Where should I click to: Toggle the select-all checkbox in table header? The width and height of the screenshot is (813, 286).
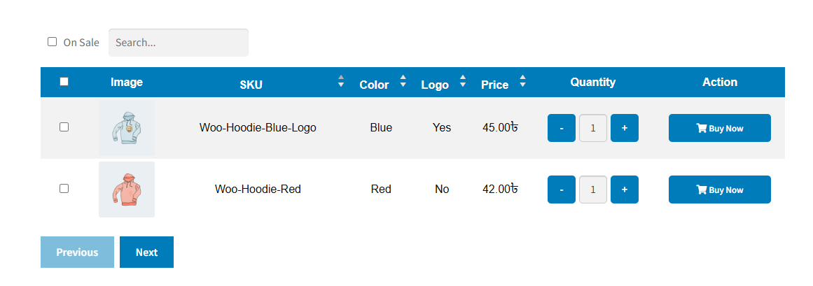point(64,82)
